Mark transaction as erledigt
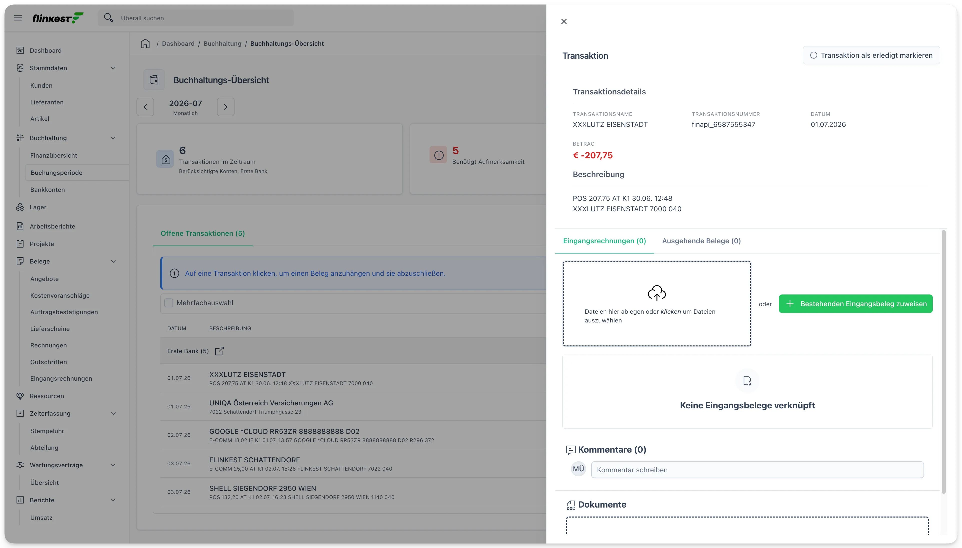The image size is (962, 548). 871,55
